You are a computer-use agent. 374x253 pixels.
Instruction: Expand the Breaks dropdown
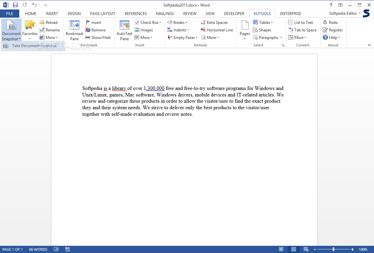pos(186,23)
